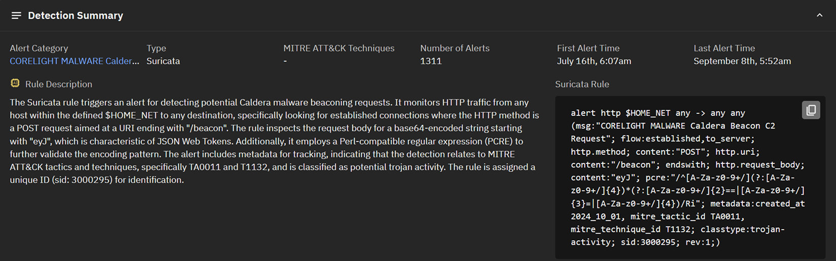Select the Suricata type value
Viewport: 836px width, 261px height.
click(x=163, y=61)
